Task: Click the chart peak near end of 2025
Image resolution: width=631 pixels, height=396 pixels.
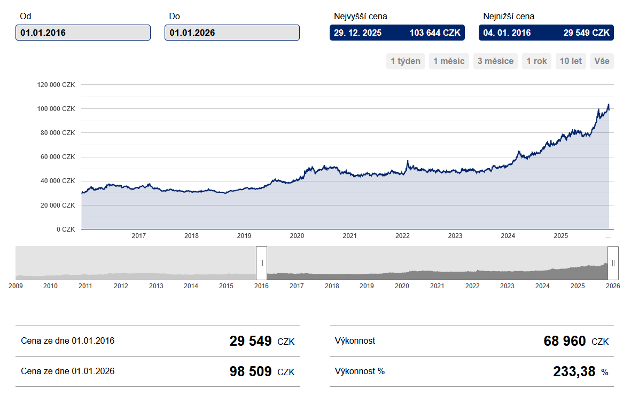Action: click(x=608, y=105)
